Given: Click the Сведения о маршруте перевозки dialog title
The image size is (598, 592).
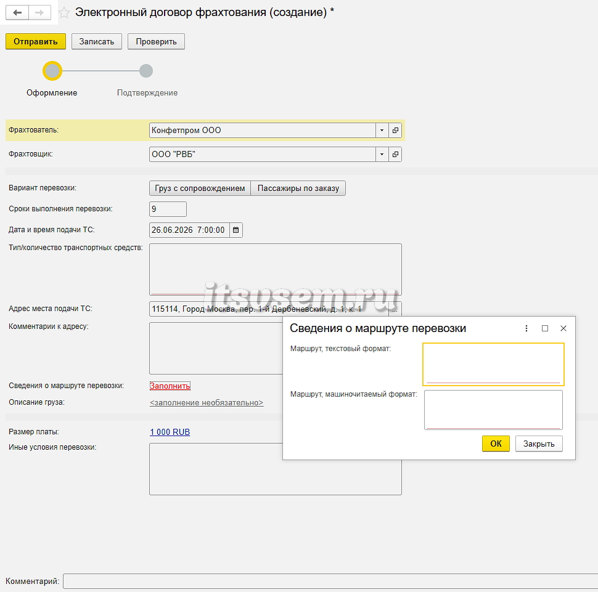Looking at the screenshot, I should click(x=378, y=328).
